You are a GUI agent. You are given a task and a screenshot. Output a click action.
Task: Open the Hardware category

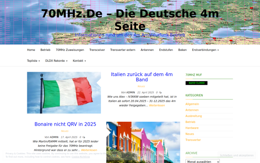[192, 128]
